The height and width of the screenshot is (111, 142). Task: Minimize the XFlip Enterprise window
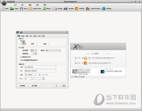pos(132,2)
